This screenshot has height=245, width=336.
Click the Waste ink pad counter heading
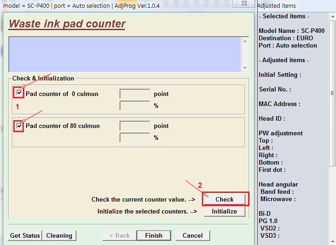click(67, 24)
